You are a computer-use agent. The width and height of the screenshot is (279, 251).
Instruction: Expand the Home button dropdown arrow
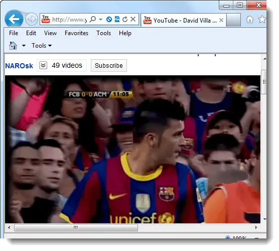tap(24, 46)
